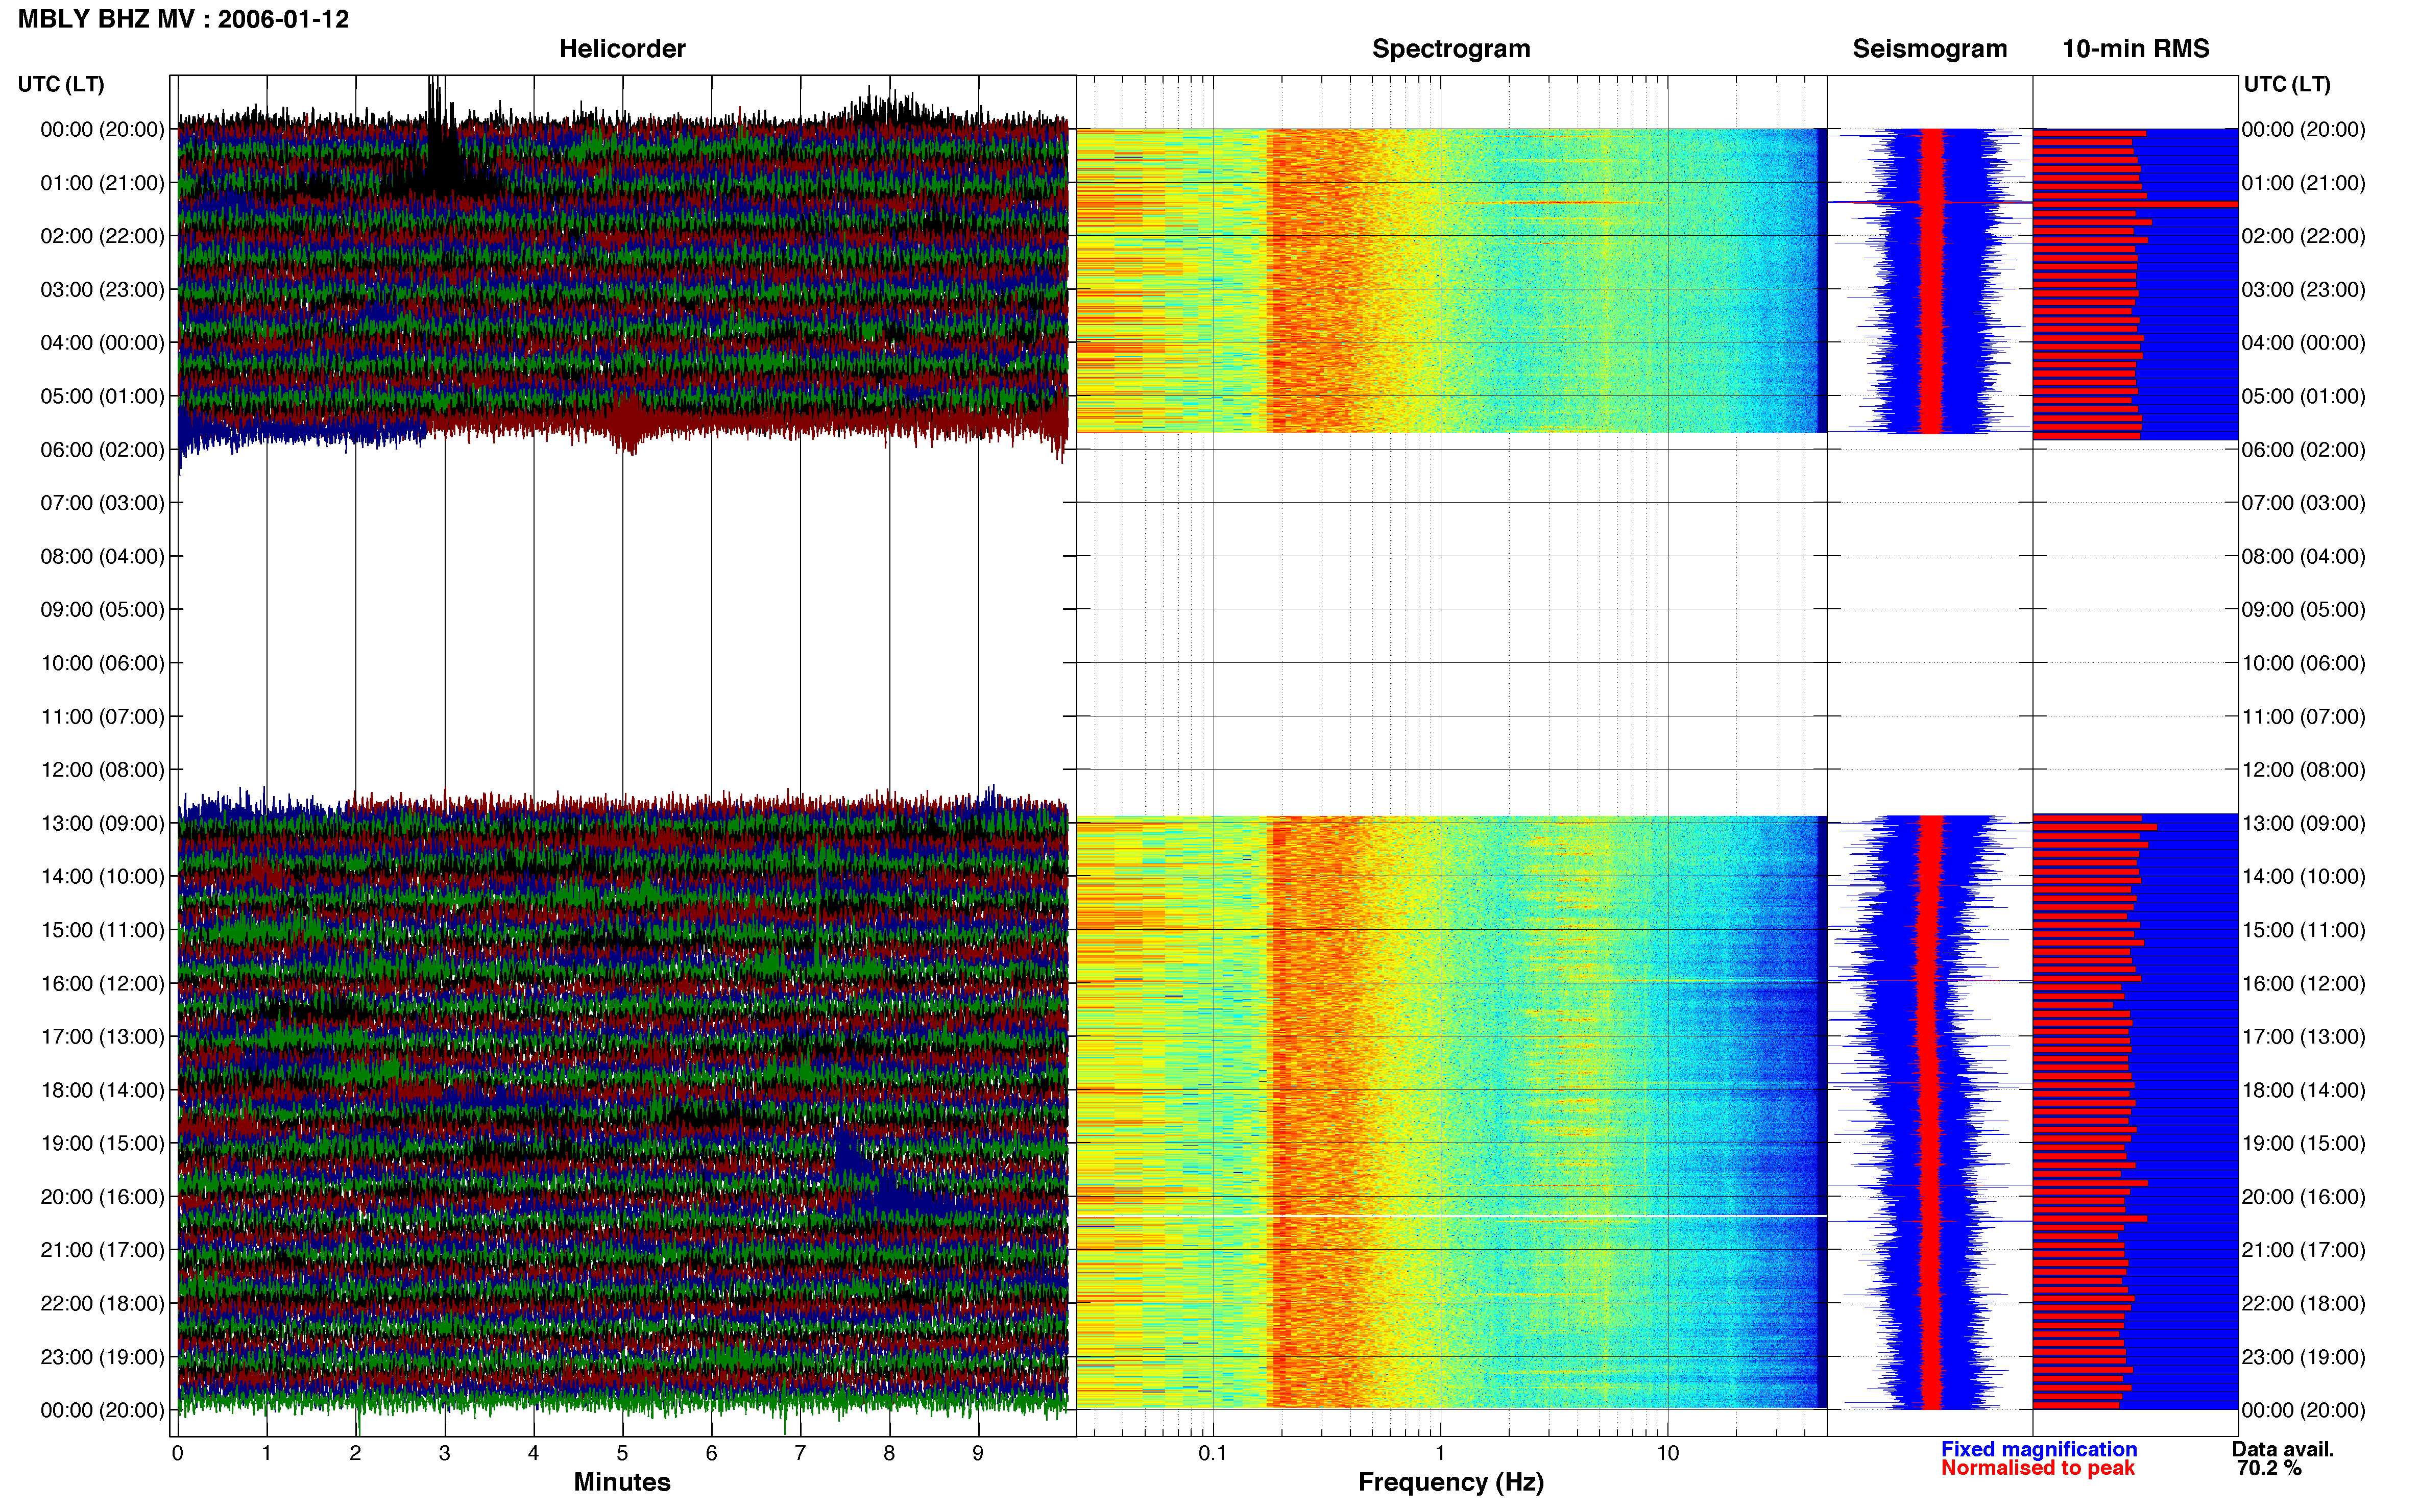This screenshot has width=2420, height=1512.
Task: Select the 10-min RMS panel heading
Action: (x=2136, y=48)
